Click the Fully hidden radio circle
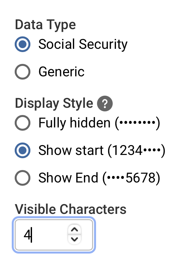Viewport: 196px width, 266px height. click(x=22, y=123)
